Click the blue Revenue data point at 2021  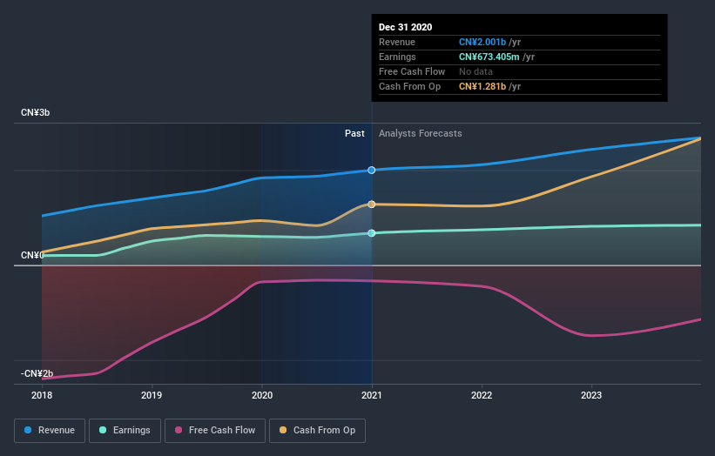click(372, 170)
